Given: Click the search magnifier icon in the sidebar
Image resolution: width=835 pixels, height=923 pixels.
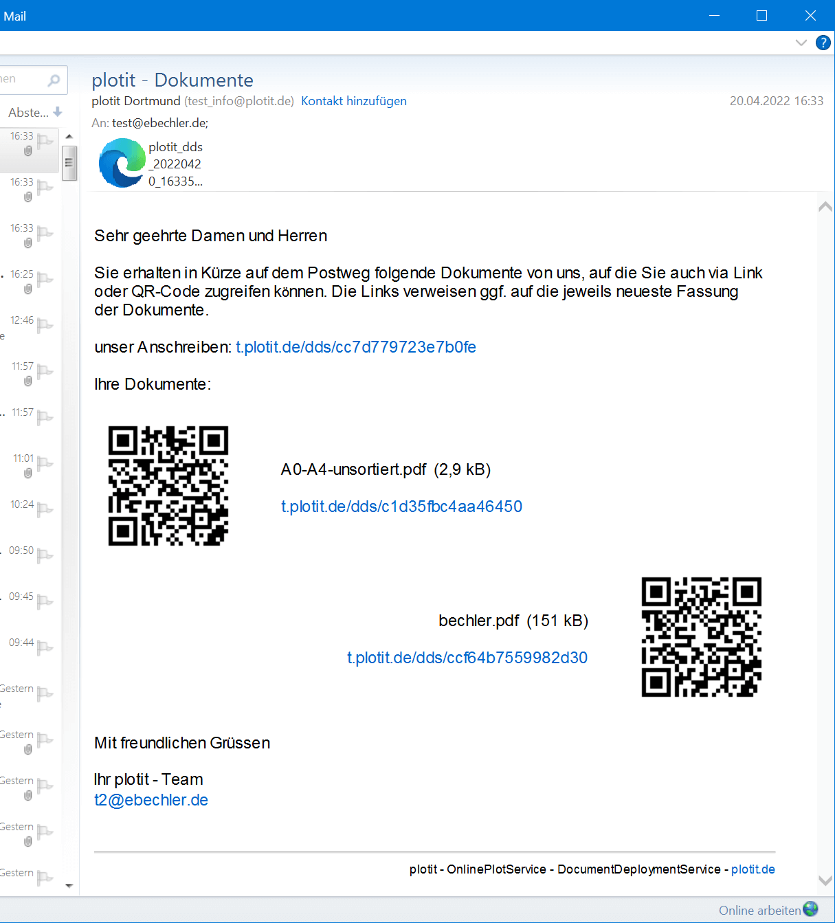Looking at the screenshot, I should [55, 80].
